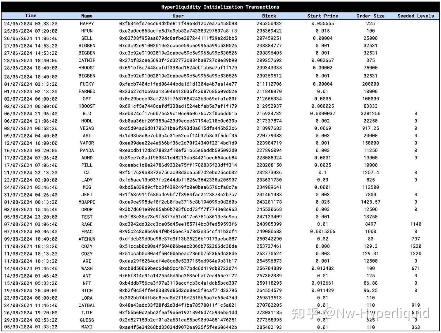
Task: Select the VAPOR name cell
Action: [x=87, y=143]
